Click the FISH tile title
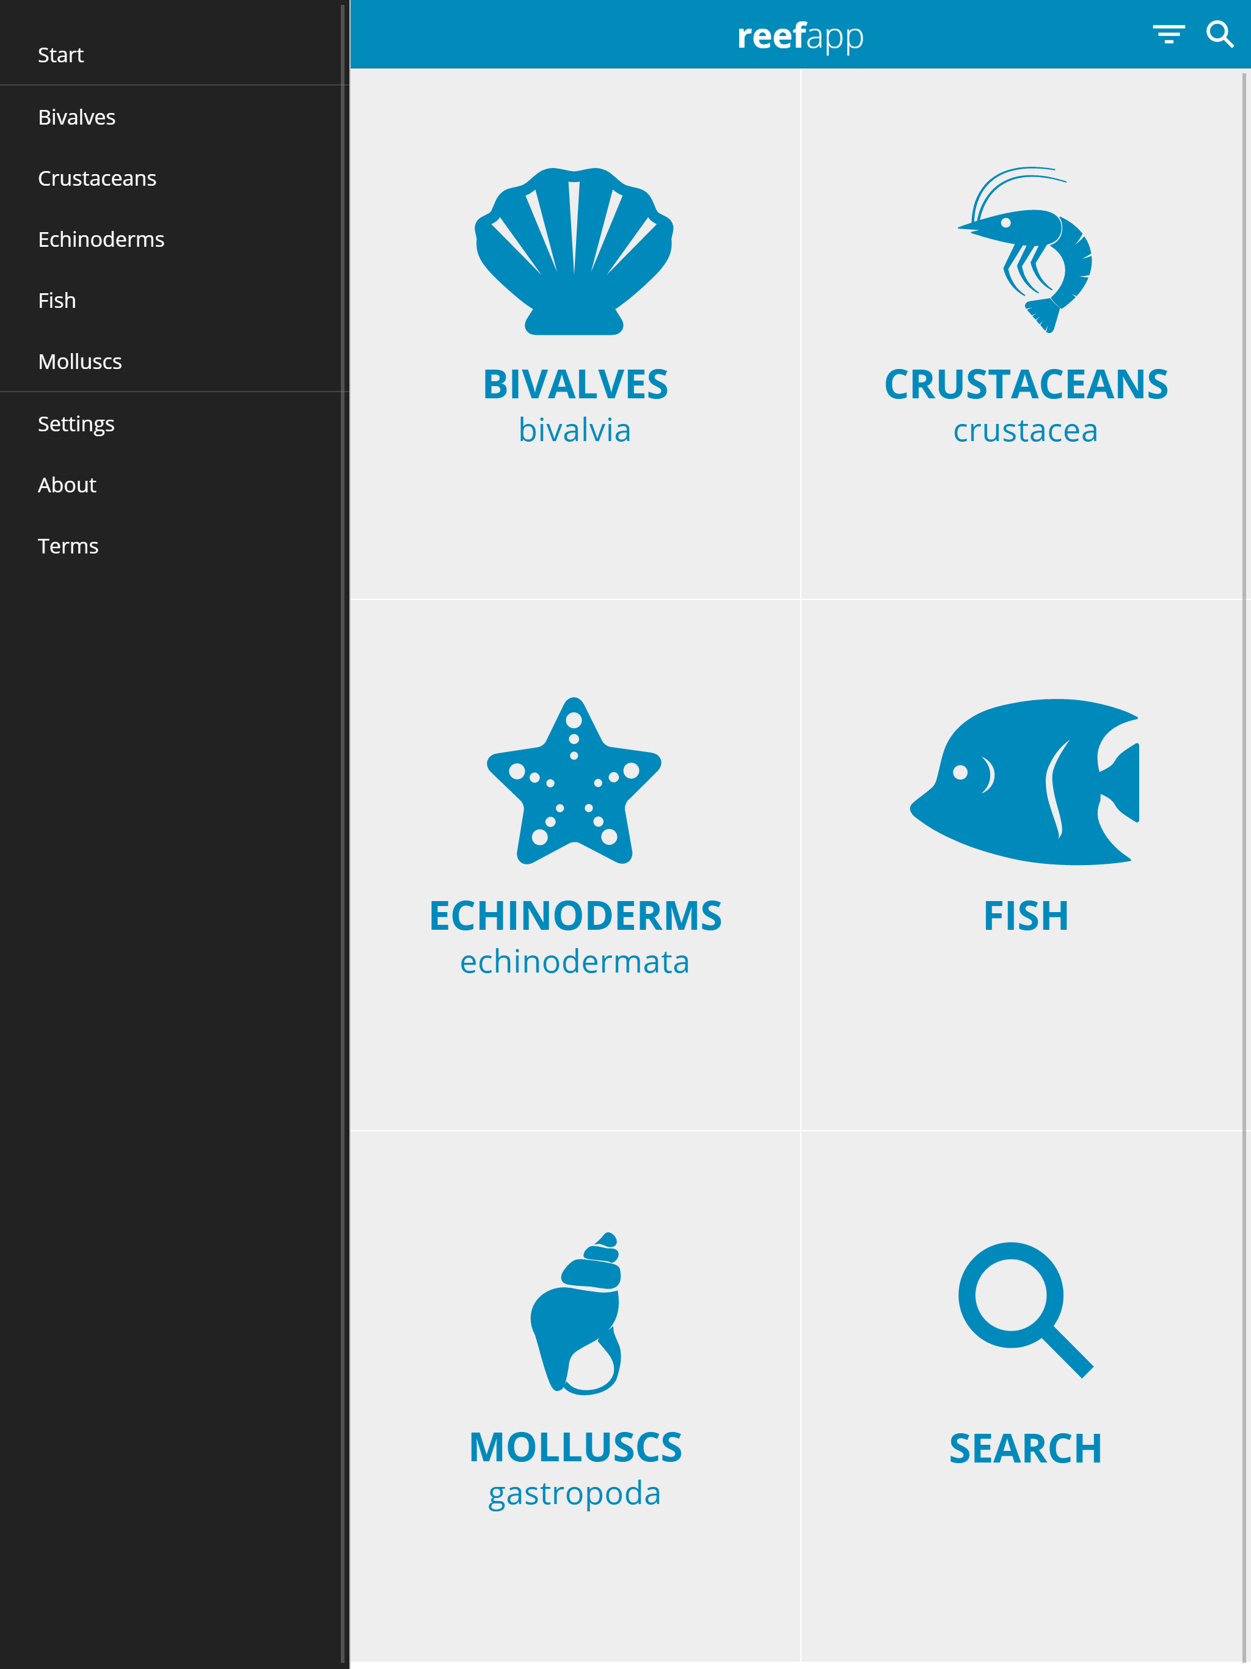The image size is (1251, 1669). [x=1026, y=915]
